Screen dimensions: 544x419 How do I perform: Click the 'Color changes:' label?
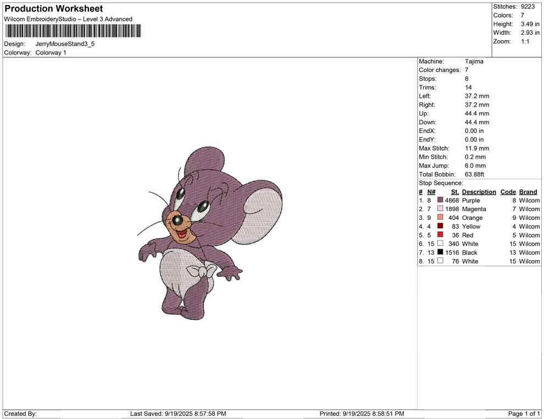point(440,70)
